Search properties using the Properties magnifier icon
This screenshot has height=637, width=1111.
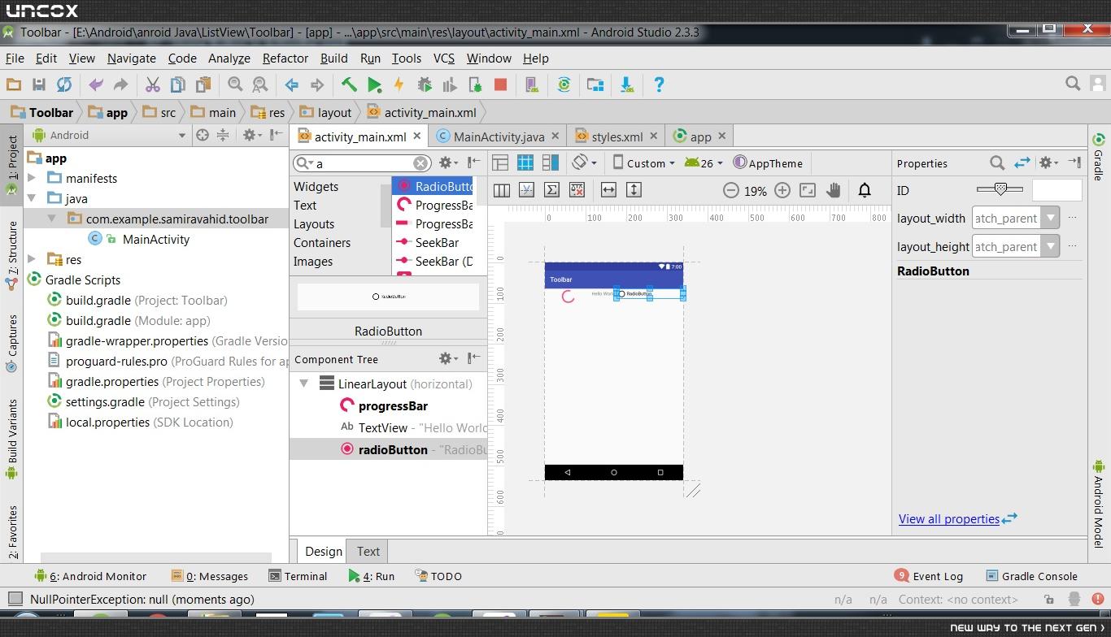pos(997,162)
